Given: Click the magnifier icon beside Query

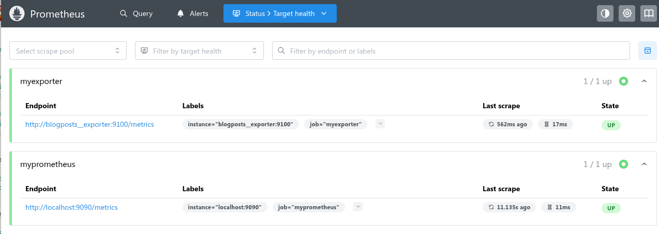Looking at the screenshot, I should point(123,13).
